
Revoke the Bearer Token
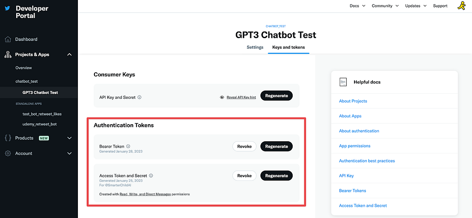coord(244,147)
